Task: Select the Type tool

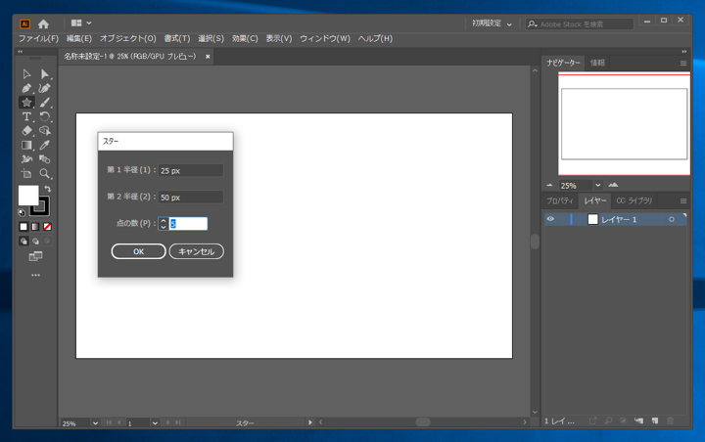Action: [26, 116]
